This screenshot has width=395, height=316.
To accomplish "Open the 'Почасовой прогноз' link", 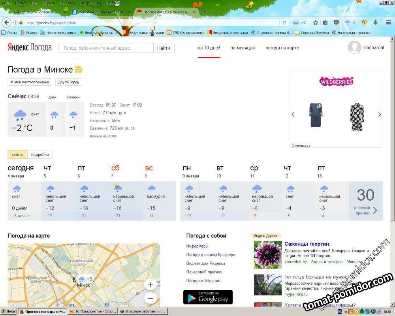I will click(x=204, y=272).
